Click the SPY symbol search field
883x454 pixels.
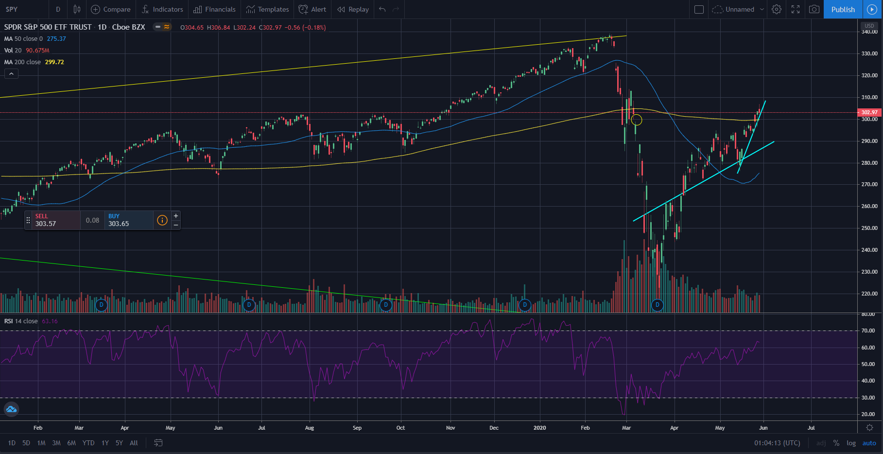tap(24, 9)
